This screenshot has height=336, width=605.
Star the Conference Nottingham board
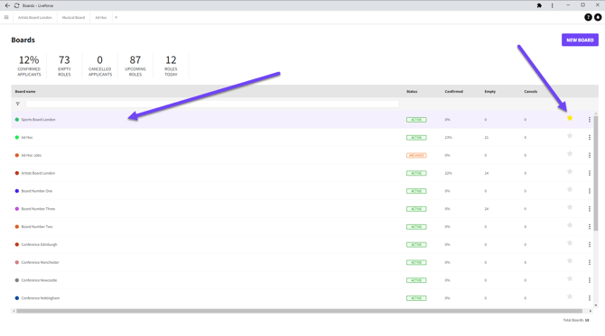(x=570, y=296)
